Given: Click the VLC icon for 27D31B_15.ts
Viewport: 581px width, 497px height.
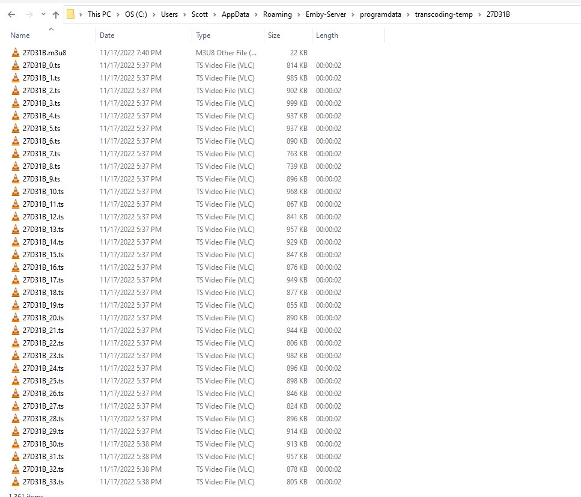Looking at the screenshot, I should point(15,254).
